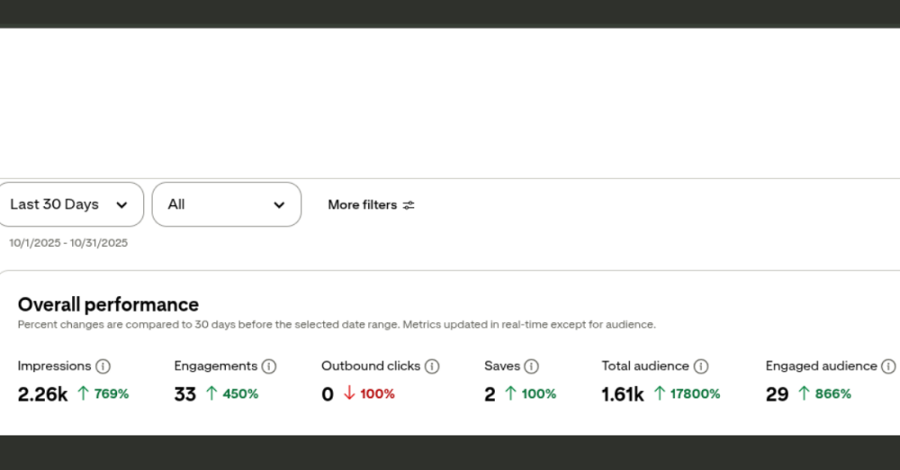Click the info icon beside Engagements

coord(269,366)
